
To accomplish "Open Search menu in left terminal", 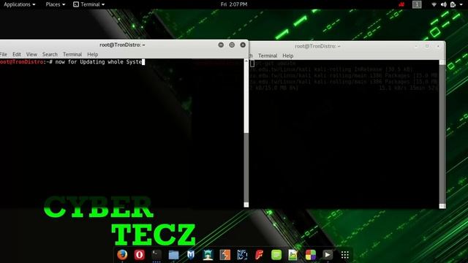I will 50,54.
